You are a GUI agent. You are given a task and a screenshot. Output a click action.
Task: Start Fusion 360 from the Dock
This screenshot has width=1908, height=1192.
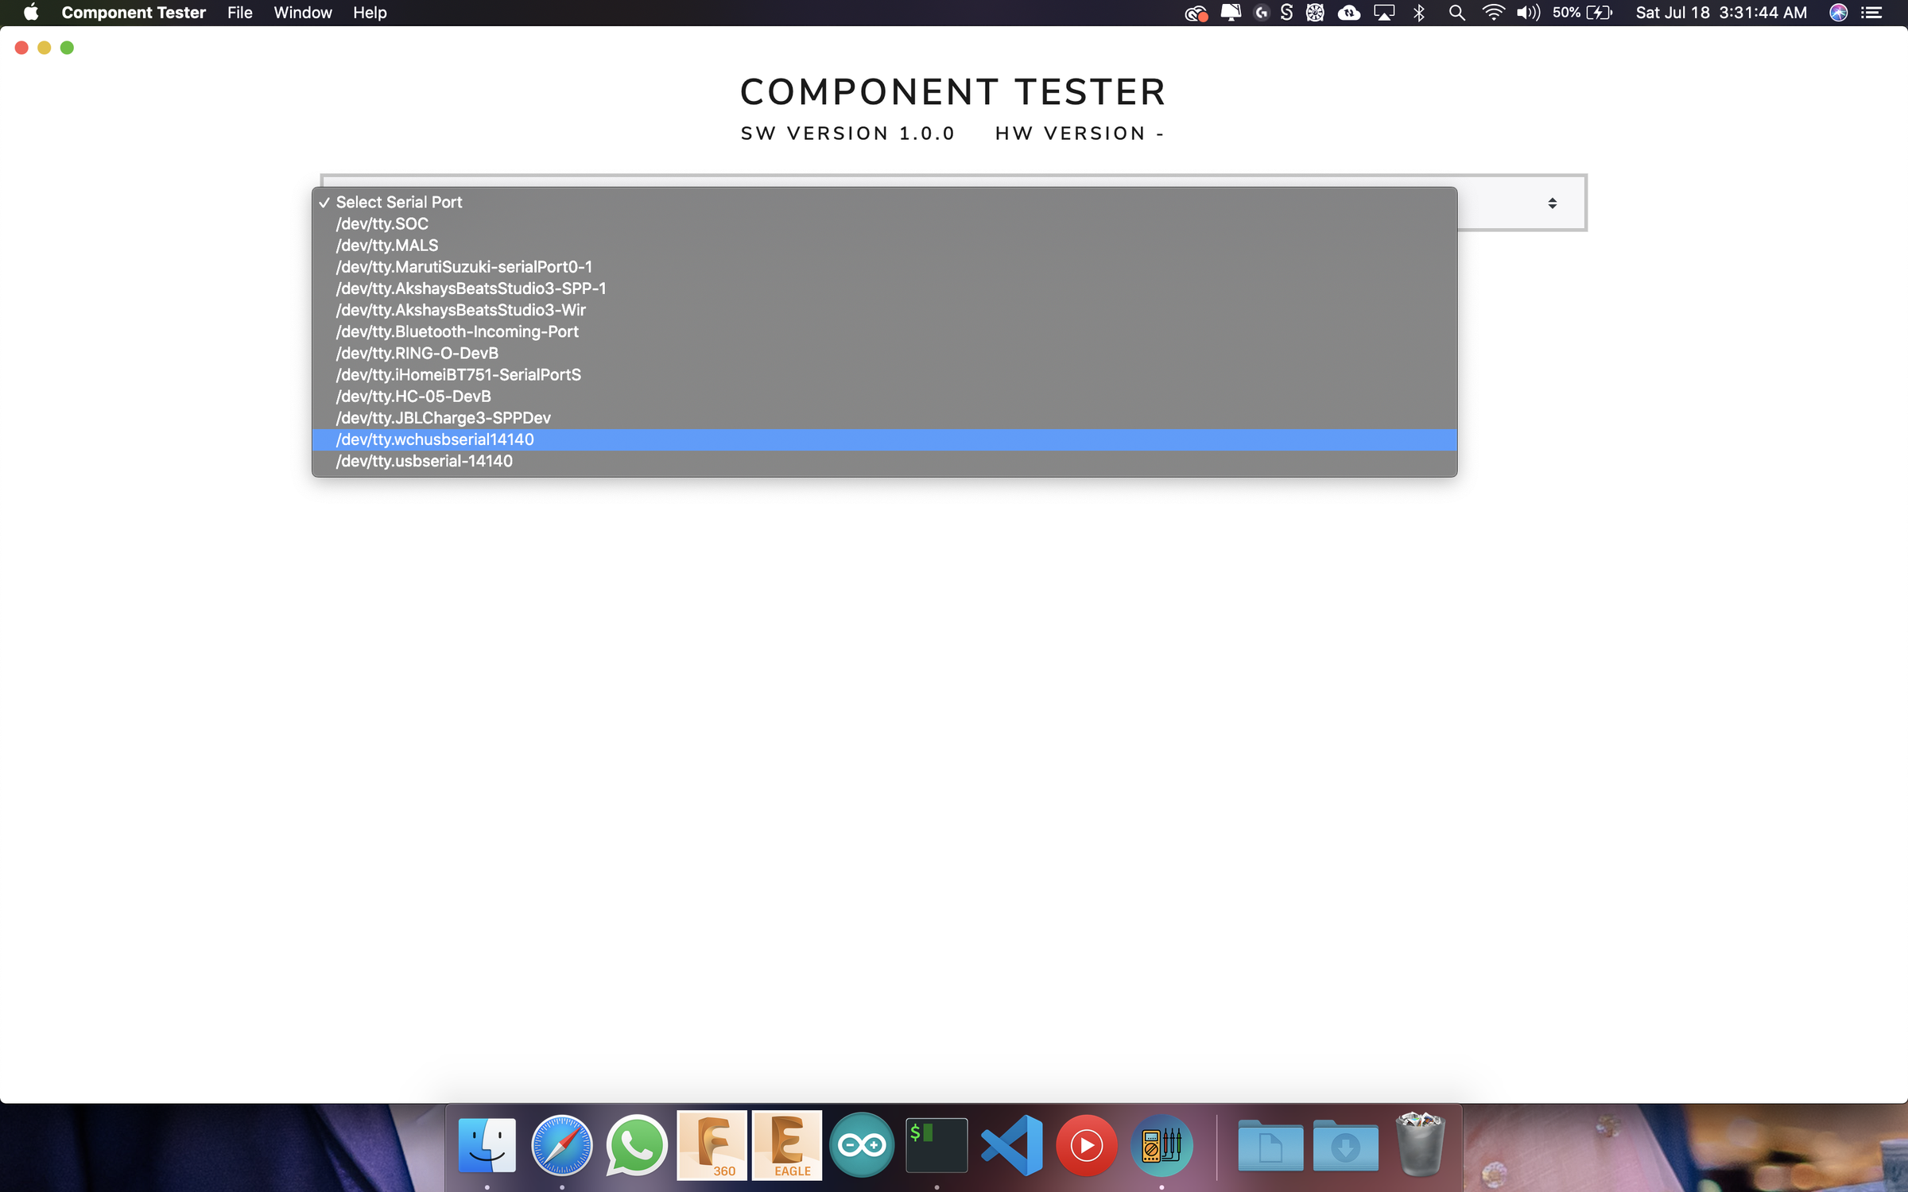coord(712,1144)
